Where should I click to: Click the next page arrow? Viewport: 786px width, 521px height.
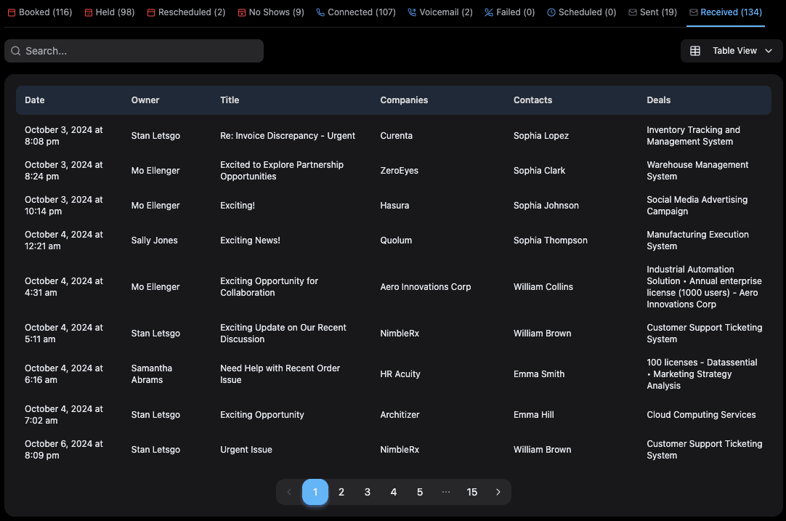pyautogui.click(x=498, y=492)
